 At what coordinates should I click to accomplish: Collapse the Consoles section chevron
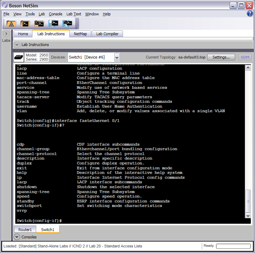(17, 237)
